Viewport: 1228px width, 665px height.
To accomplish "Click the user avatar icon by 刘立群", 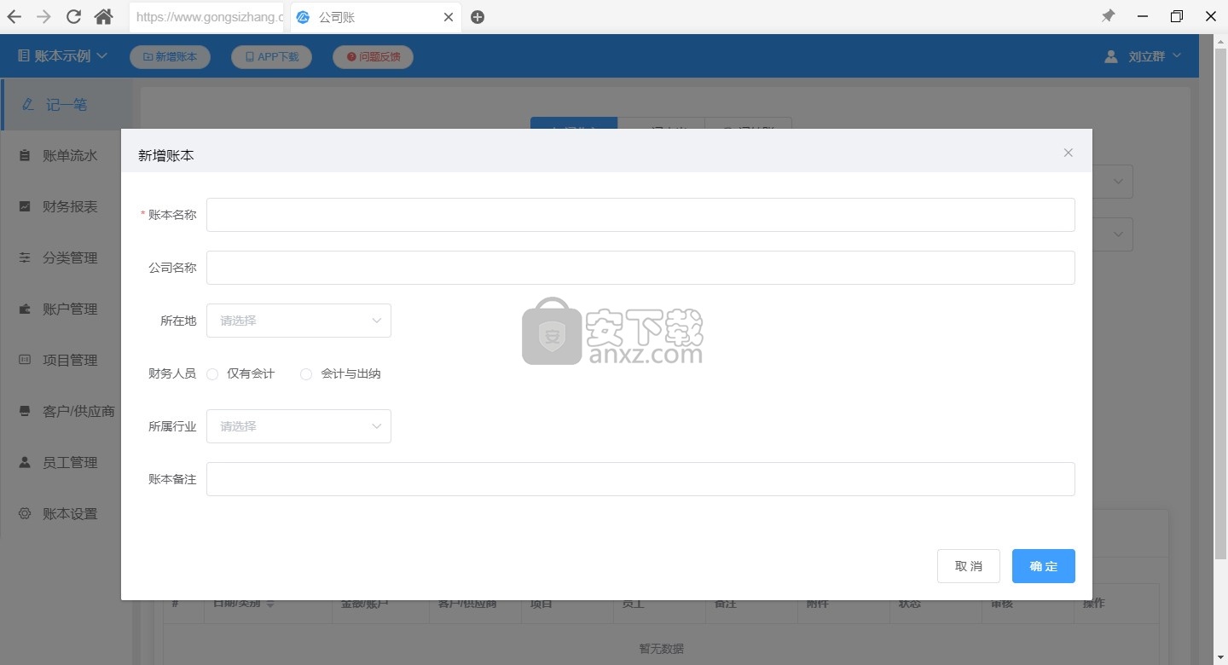I will pos(1110,56).
